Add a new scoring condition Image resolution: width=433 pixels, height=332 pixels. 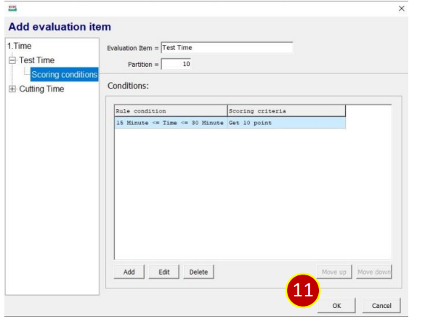click(x=129, y=272)
